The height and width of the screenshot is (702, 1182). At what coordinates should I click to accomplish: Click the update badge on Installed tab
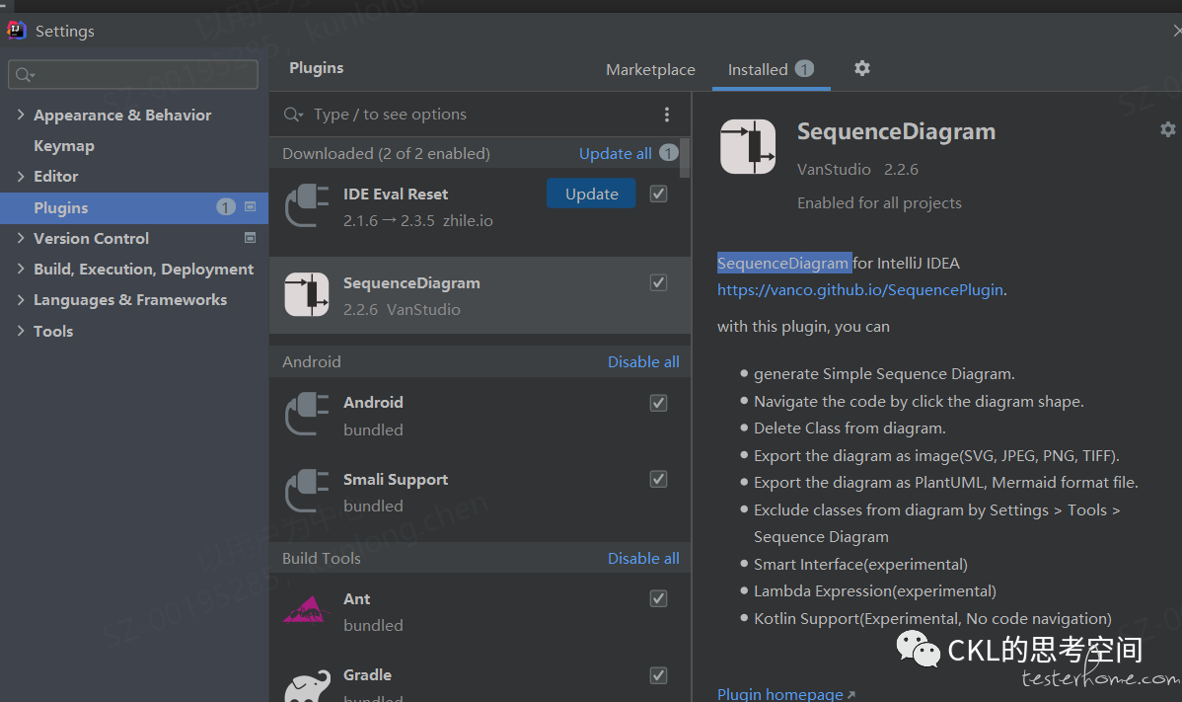804,68
